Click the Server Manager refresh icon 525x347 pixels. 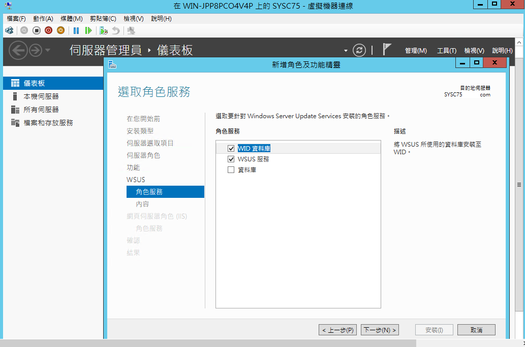(x=359, y=51)
